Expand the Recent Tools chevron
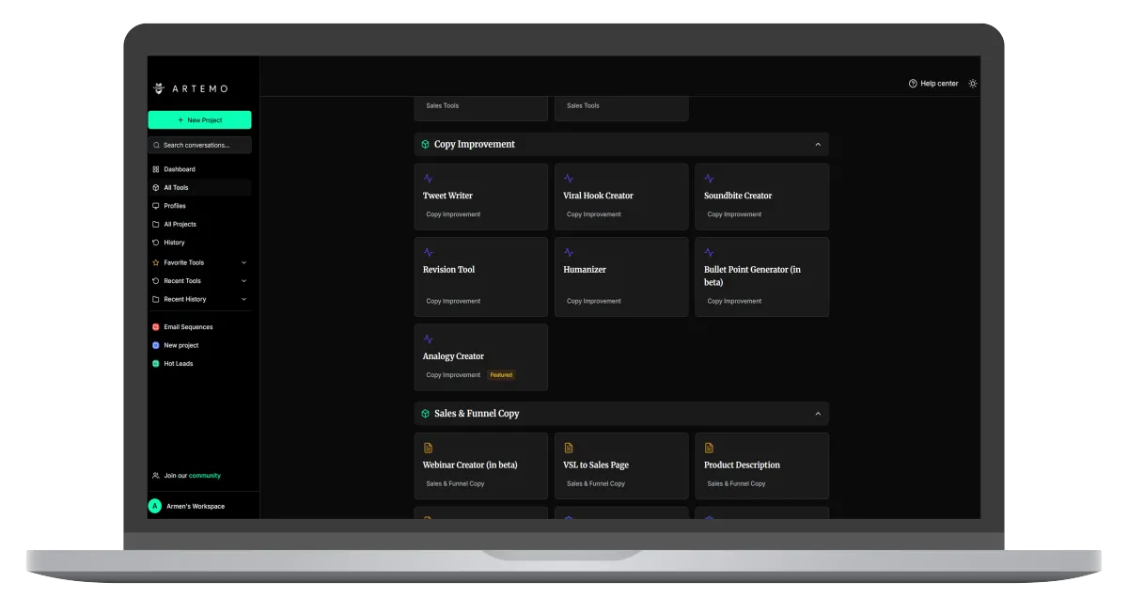This screenshot has height=614, width=1128. (x=243, y=281)
